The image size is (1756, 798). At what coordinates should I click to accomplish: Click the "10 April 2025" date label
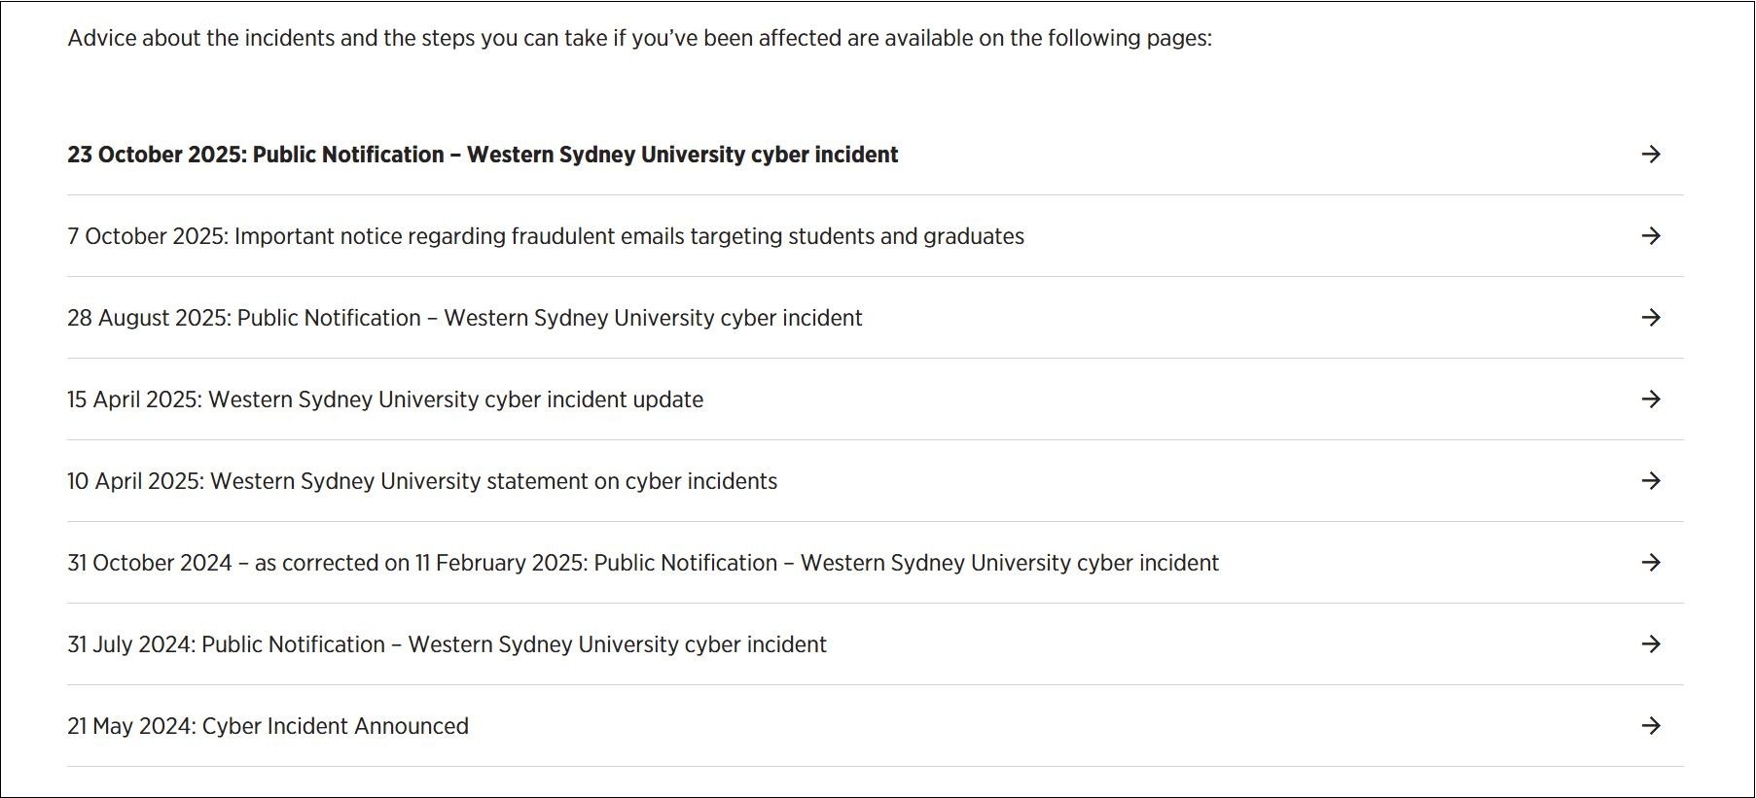pos(134,481)
